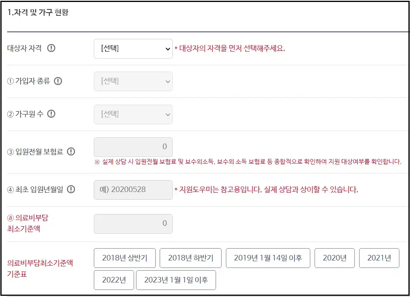Click the info icon next to 가입자 종류
Screen dimensions: 410x297
58,81
